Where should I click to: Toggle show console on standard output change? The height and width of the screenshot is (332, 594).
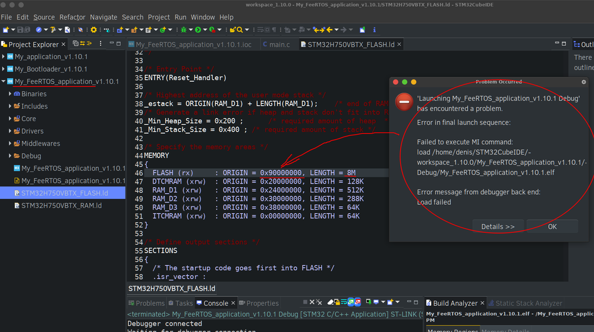tap(351, 302)
